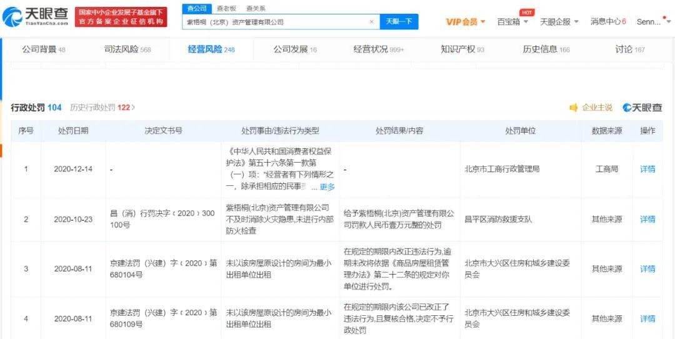
Task: Click the 决定文书号 column header
Action: click(163, 131)
